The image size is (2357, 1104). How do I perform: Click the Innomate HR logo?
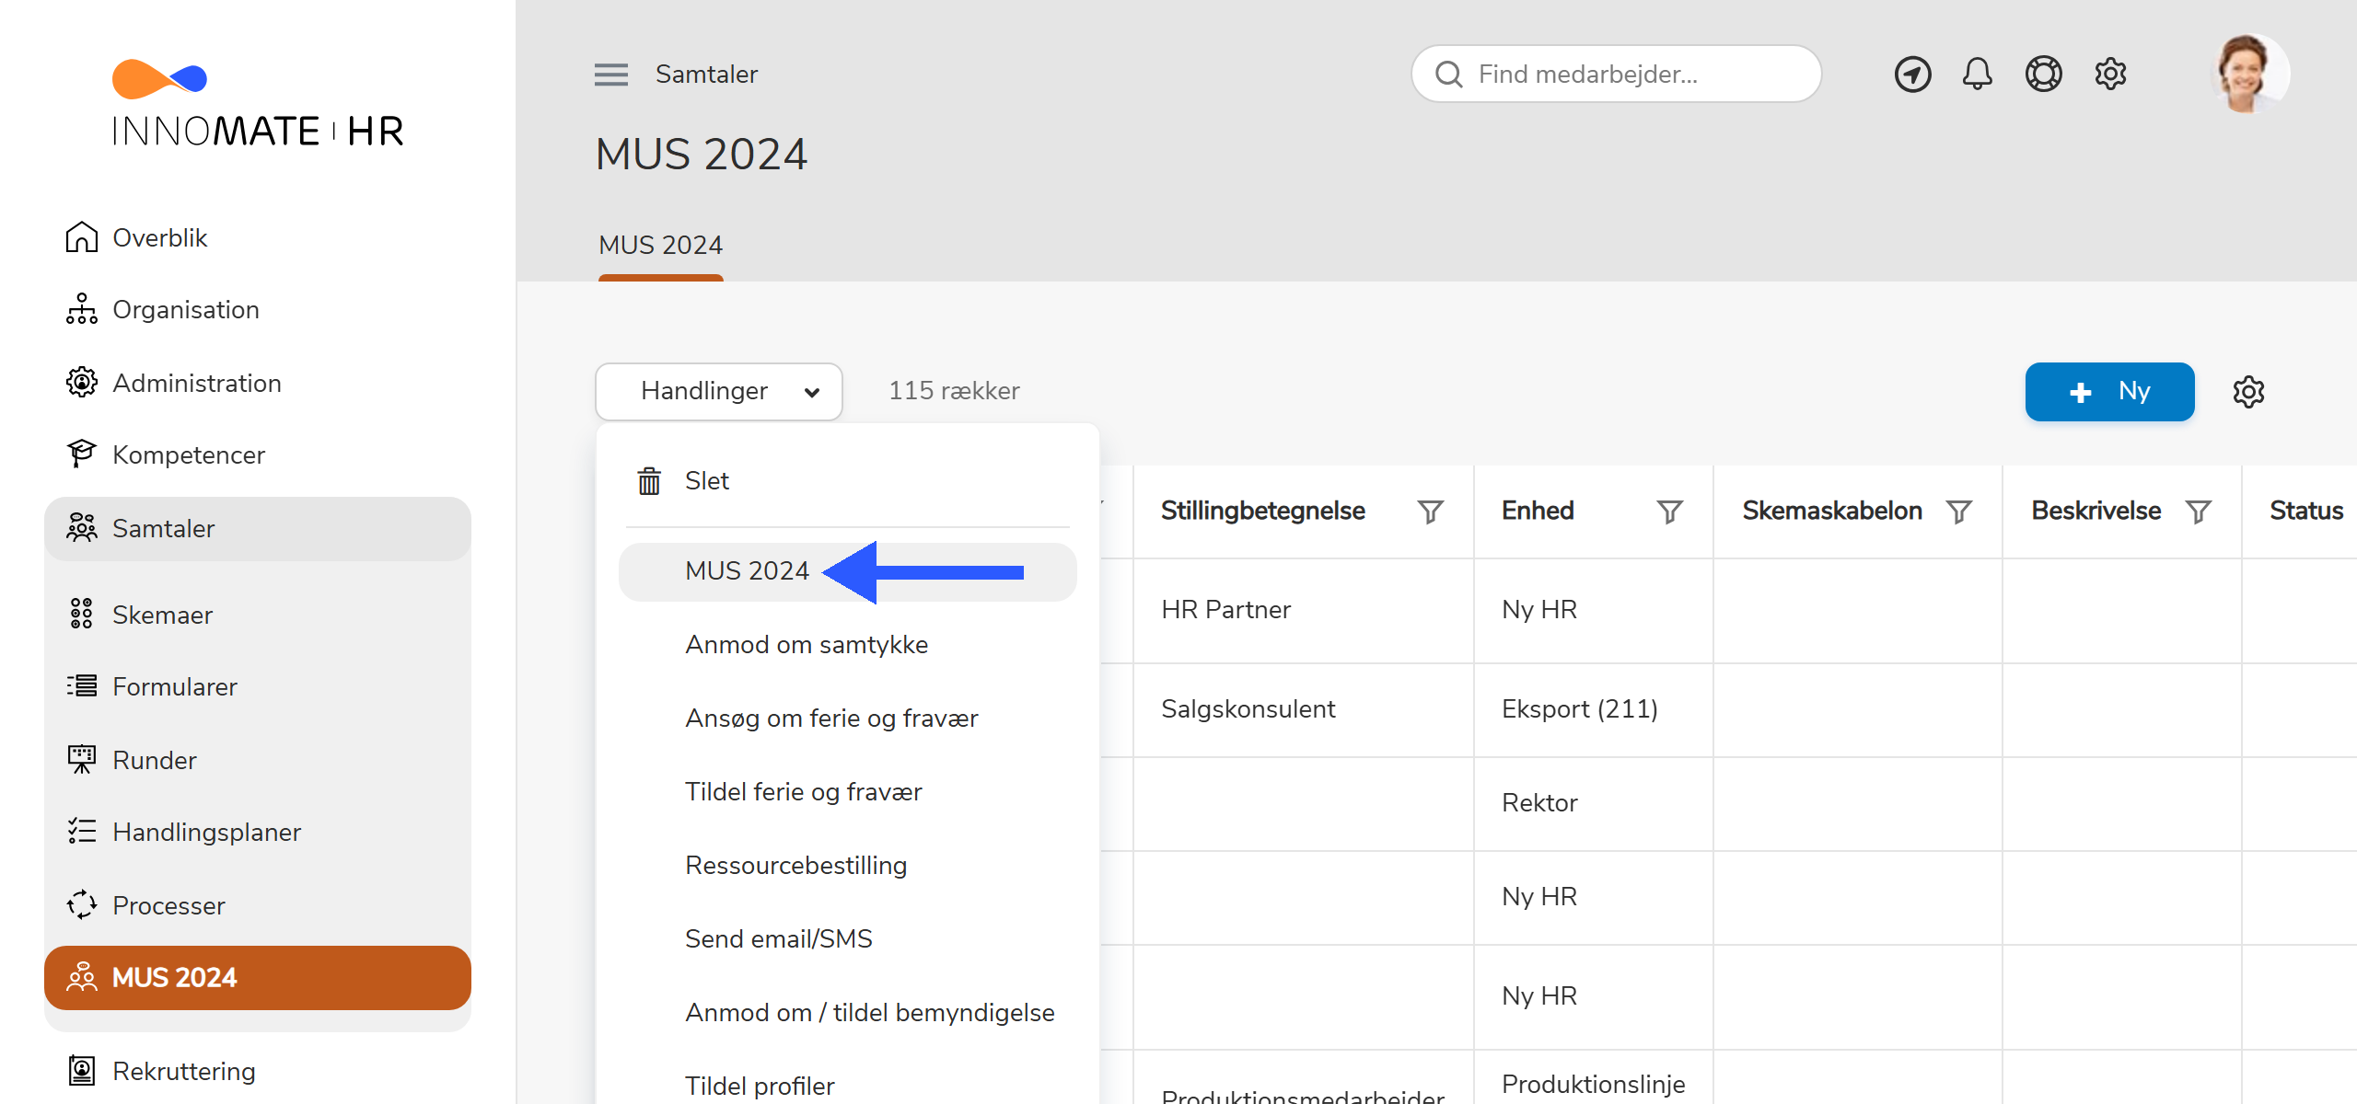pos(257,103)
